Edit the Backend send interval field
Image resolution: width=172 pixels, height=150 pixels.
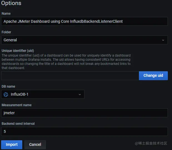(84, 131)
